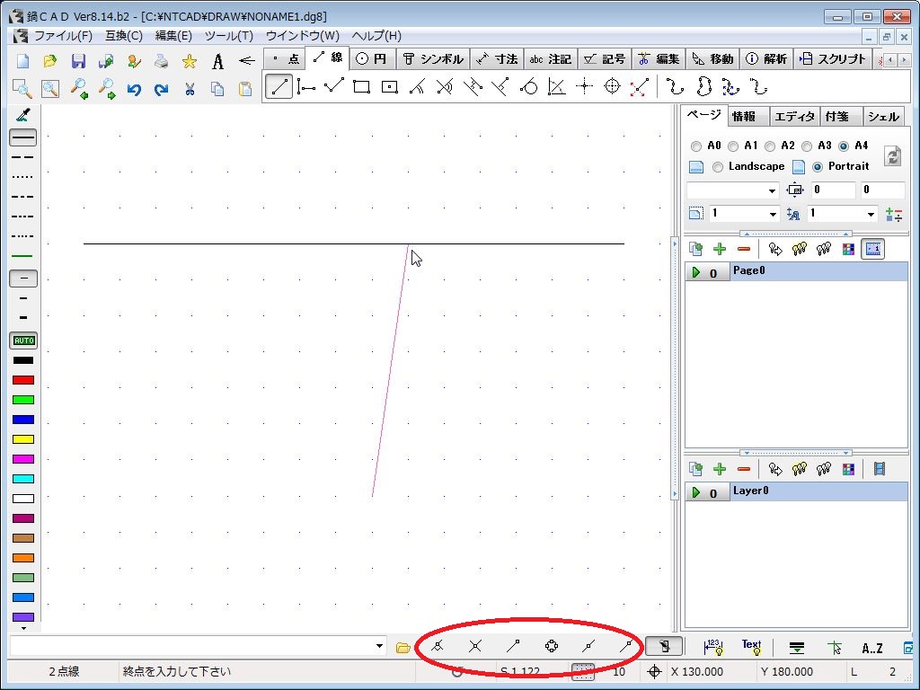The height and width of the screenshot is (690, 920).
Task: Toggle the AUTO color button
Action: (23, 341)
